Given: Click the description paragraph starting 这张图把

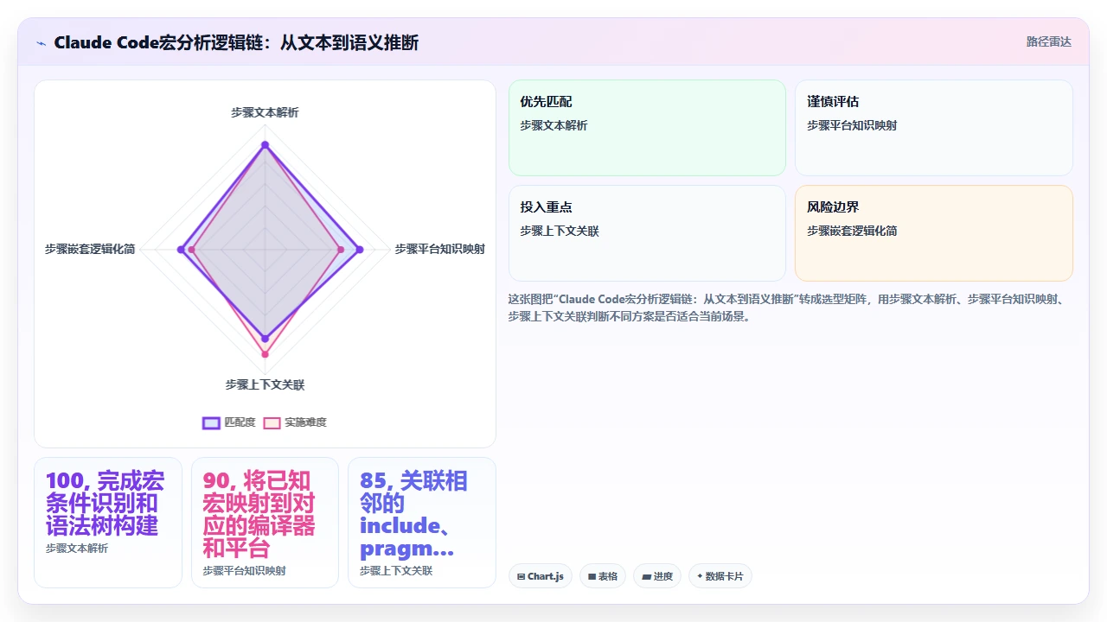Looking at the screenshot, I should coord(790,308).
